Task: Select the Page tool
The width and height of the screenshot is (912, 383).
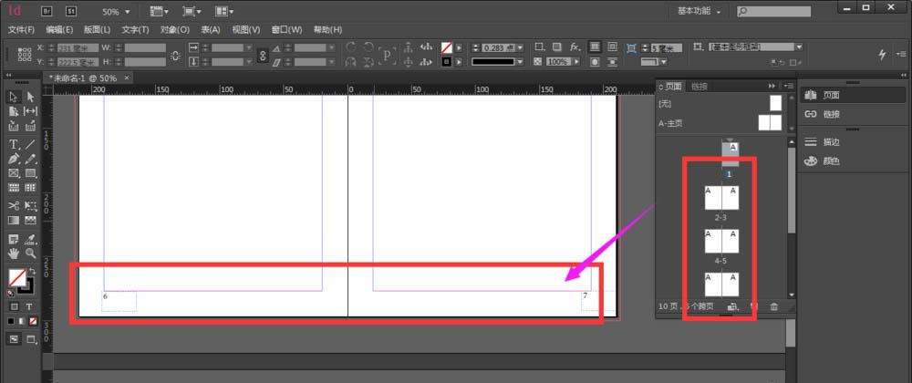Action: (x=14, y=111)
